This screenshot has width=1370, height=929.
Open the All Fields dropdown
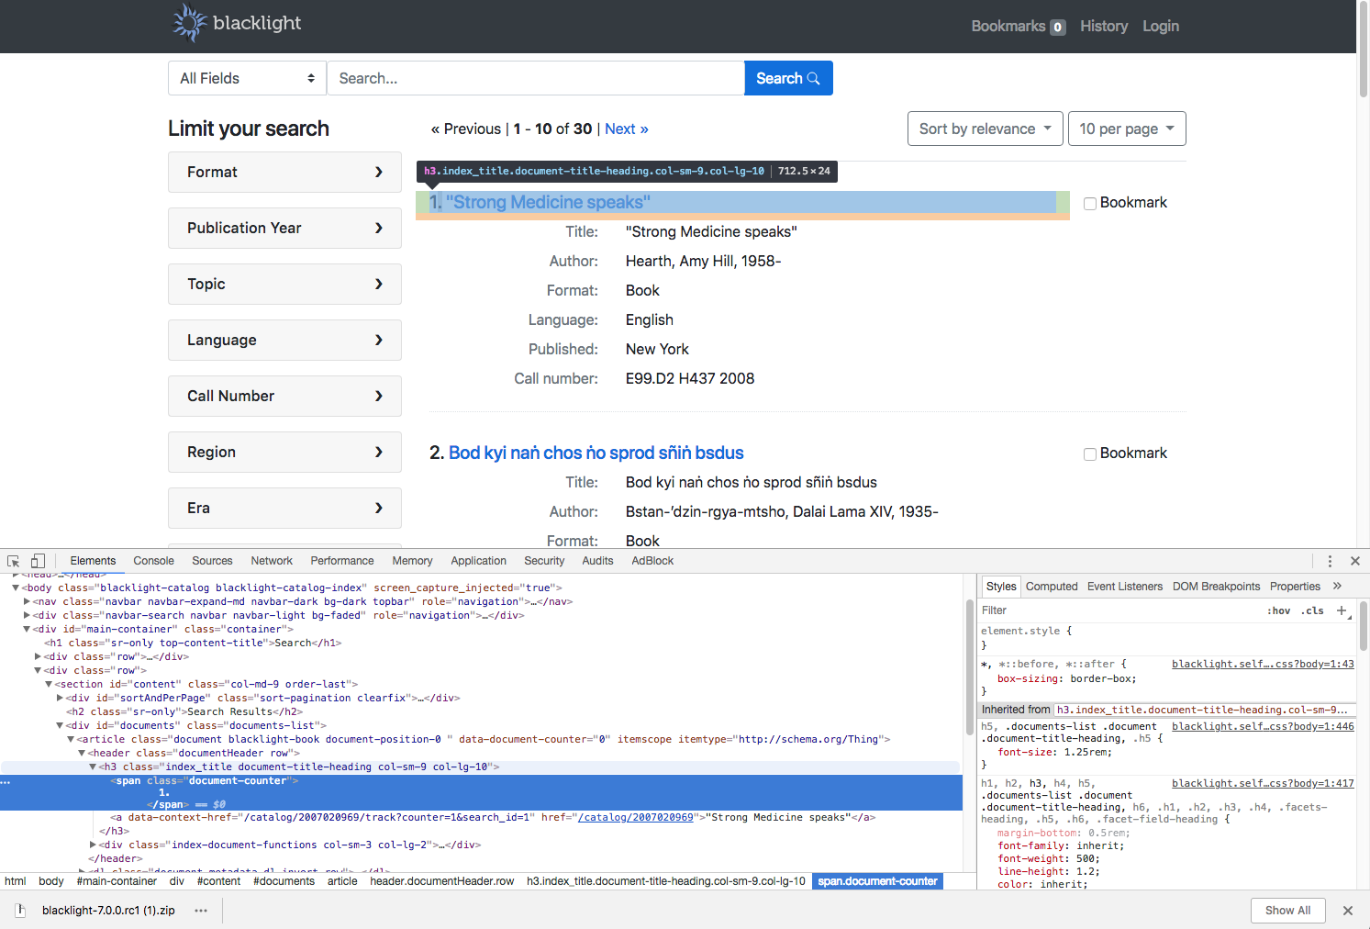[248, 78]
